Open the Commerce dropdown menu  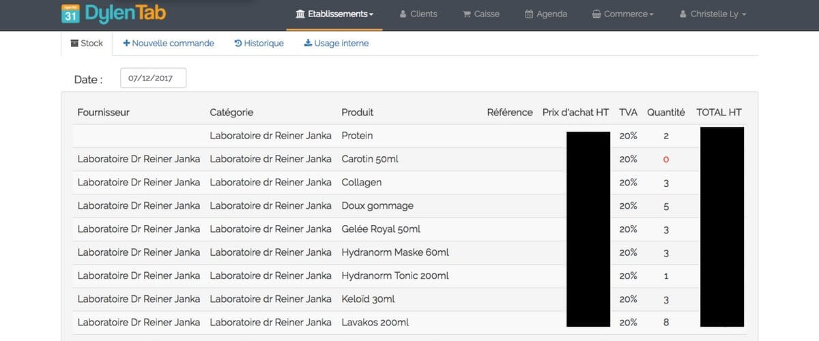629,14
